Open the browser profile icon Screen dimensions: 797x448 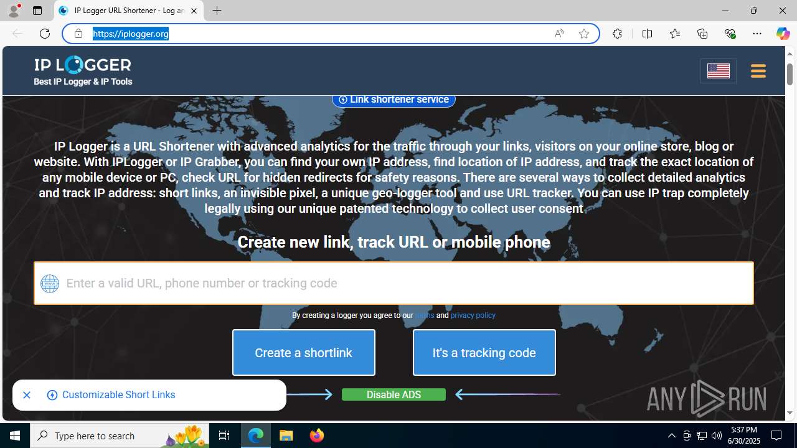click(14, 11)
